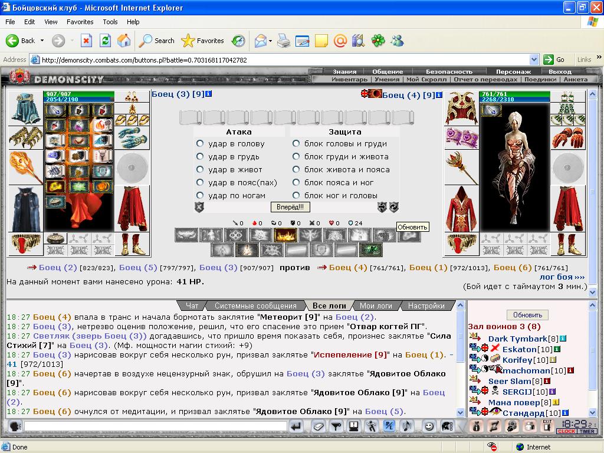Select attack 'удар в голову'
604x453 pixels.
(200, 144)
